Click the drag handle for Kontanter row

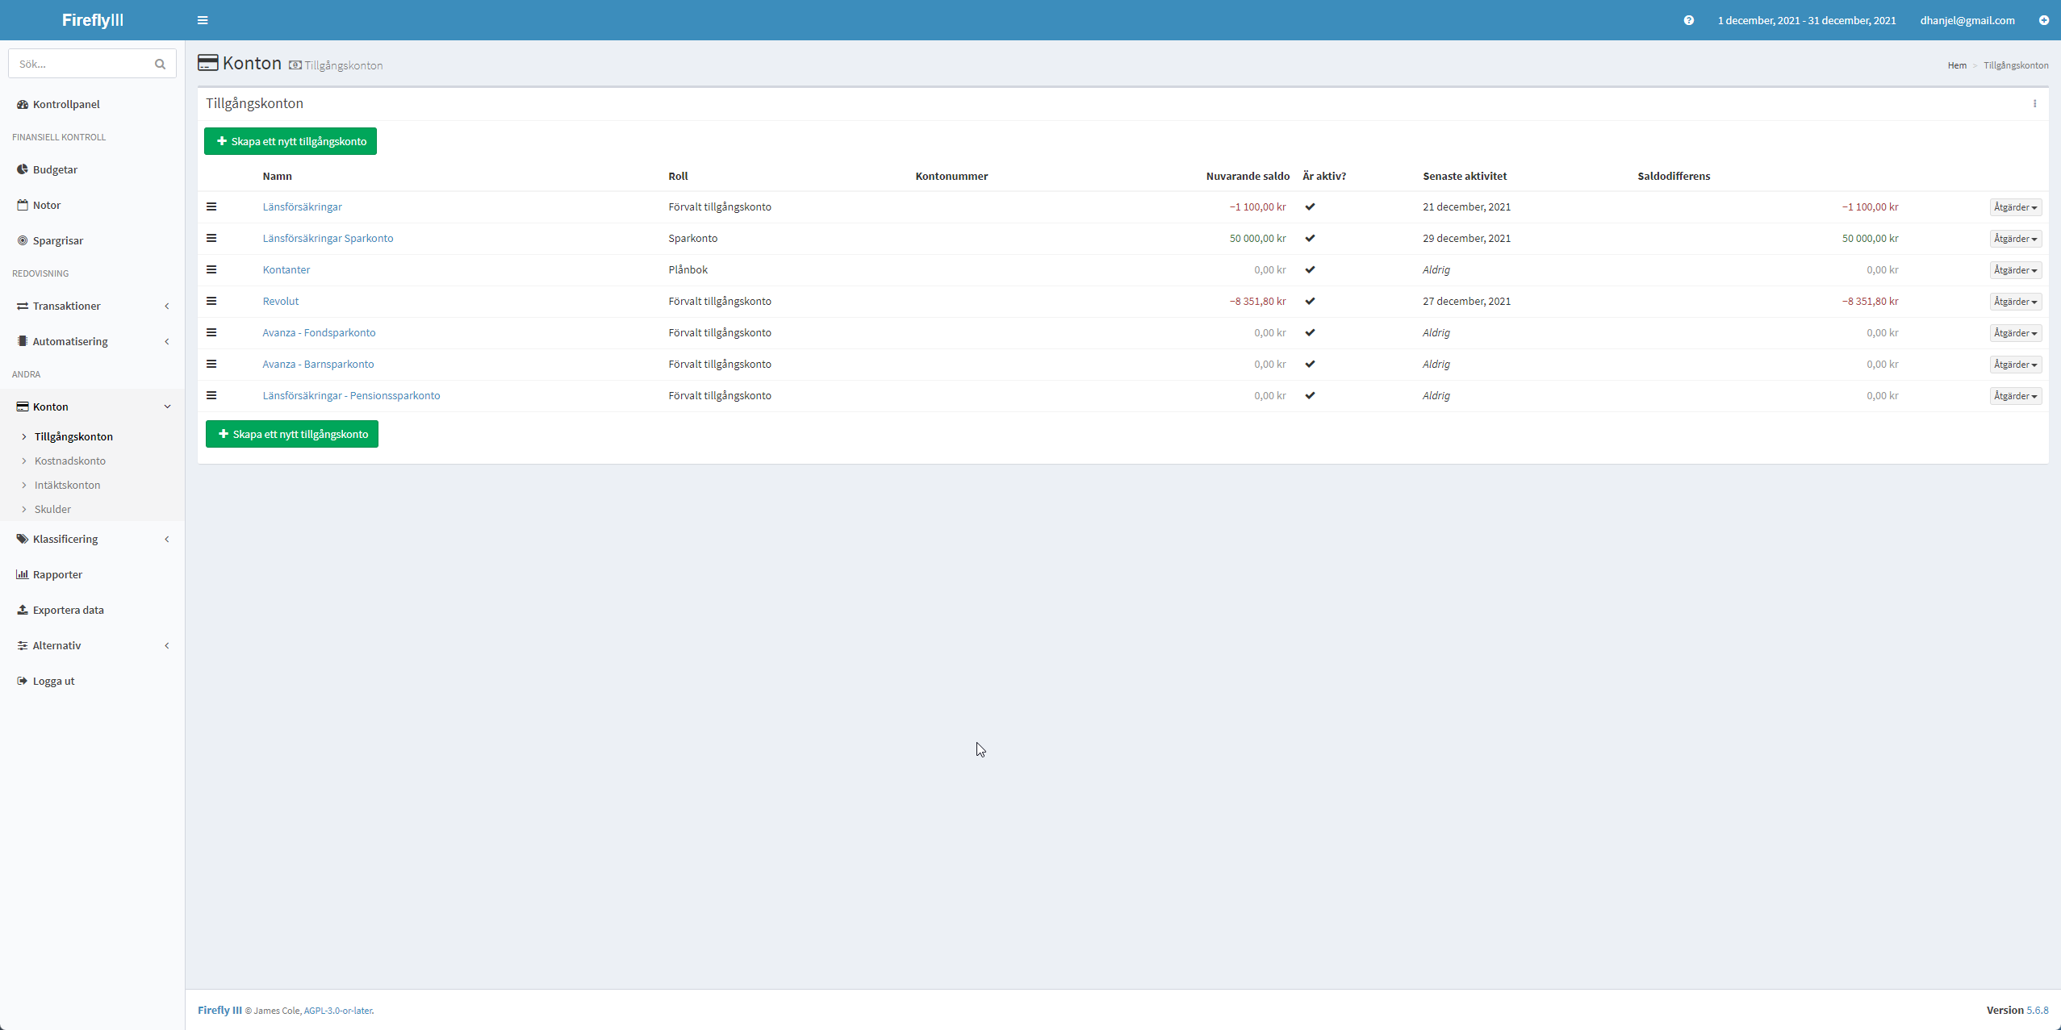pyautogui.click(x=211, y=269)
